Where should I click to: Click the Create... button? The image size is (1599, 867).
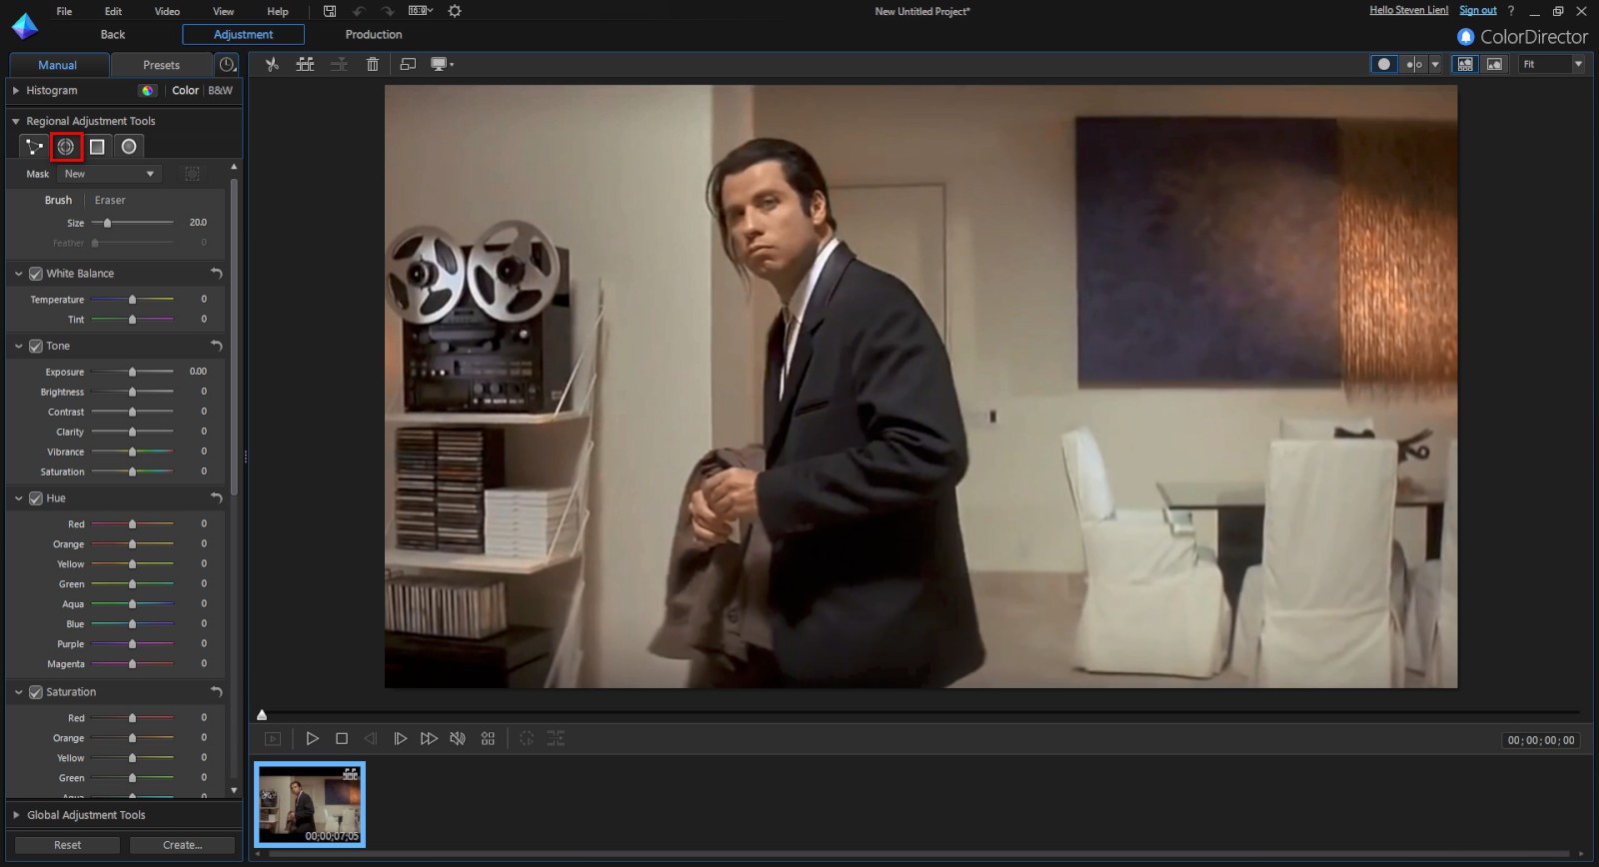182,845
